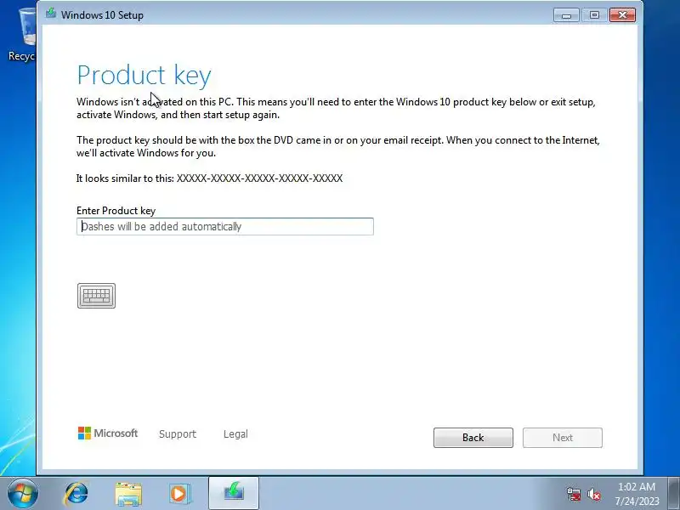Click the sample key XXXXX-XXXXX-XXXXX-XXXXX-XXXXX text
This screenshot has width=680, height=510.
259,178
